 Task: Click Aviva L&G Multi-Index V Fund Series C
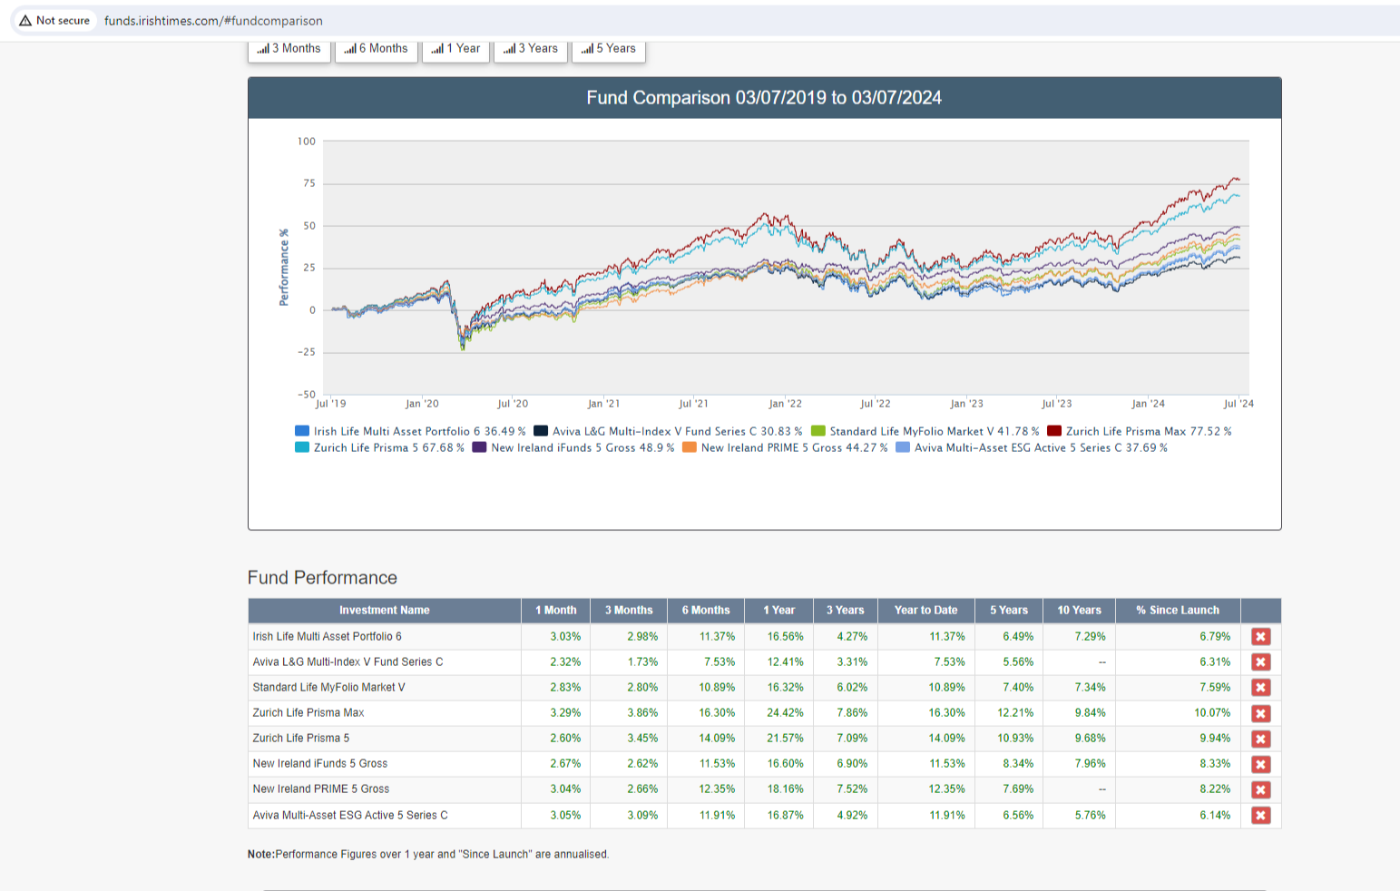[x=348, y=662]
